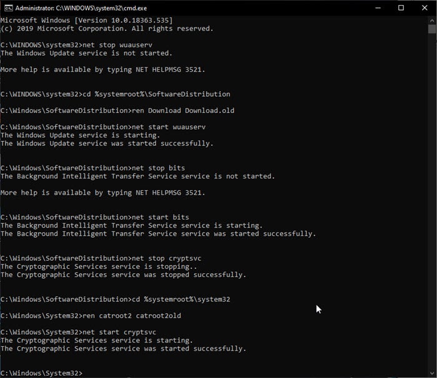This screenshot has width=437, height=378.
Task: Maximize the command prompt window
Action: (401, 8)
